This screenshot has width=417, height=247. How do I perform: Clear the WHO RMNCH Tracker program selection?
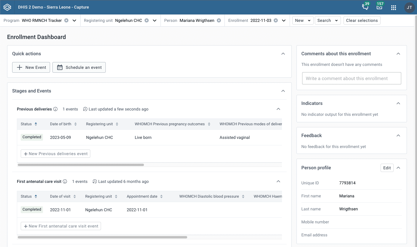(x=66, y=21)
